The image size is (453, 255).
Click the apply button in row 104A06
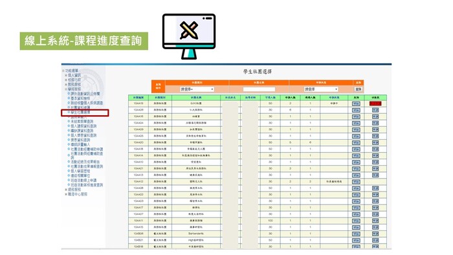(375, 110)
